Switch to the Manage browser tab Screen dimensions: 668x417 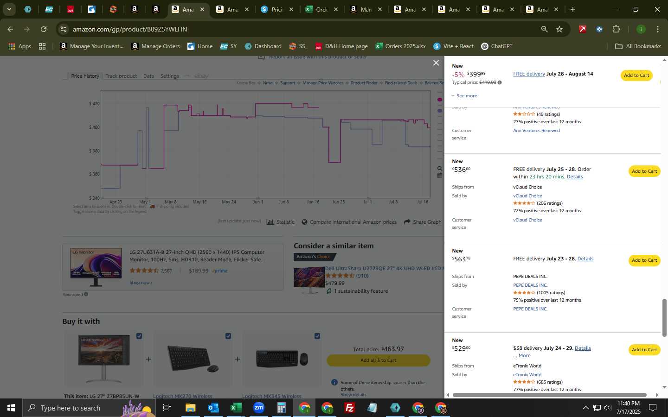(x=365, y=9)
